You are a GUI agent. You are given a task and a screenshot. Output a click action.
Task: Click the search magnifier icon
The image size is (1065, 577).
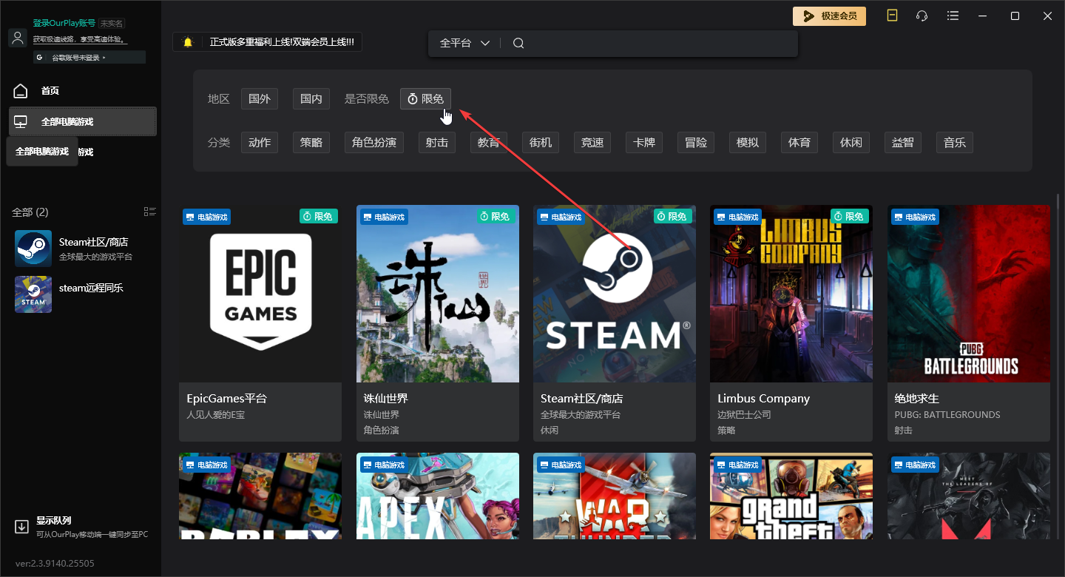(x=518, y=43)
